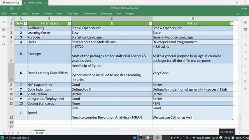Image resolution: width=249 pixels, height=140 pixels.
Task: Switch to the Insert tab
Action: pyautogui.click(x=25, y=14)
